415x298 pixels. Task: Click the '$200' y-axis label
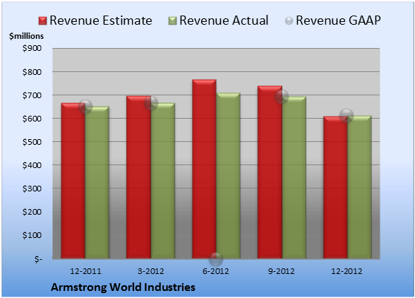(x=32, y=212)
